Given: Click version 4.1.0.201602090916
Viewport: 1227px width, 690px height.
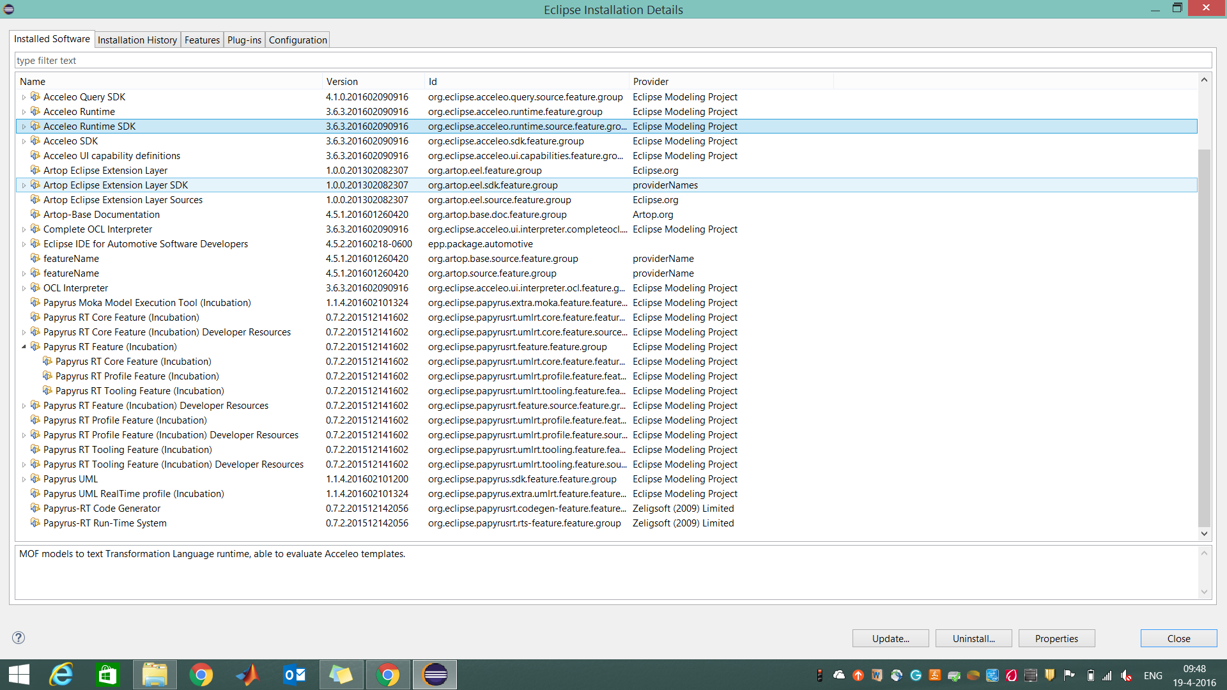Looking at the screenshot, I should click(367, 96).
